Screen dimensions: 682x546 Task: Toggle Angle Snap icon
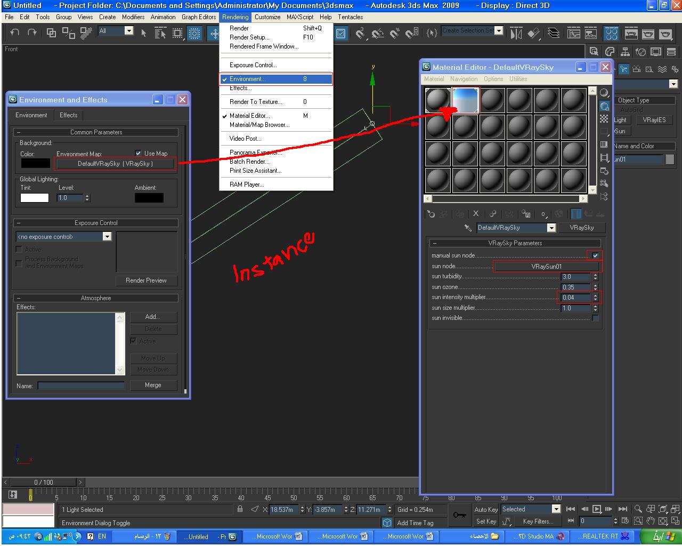click(x=378, y=34)
